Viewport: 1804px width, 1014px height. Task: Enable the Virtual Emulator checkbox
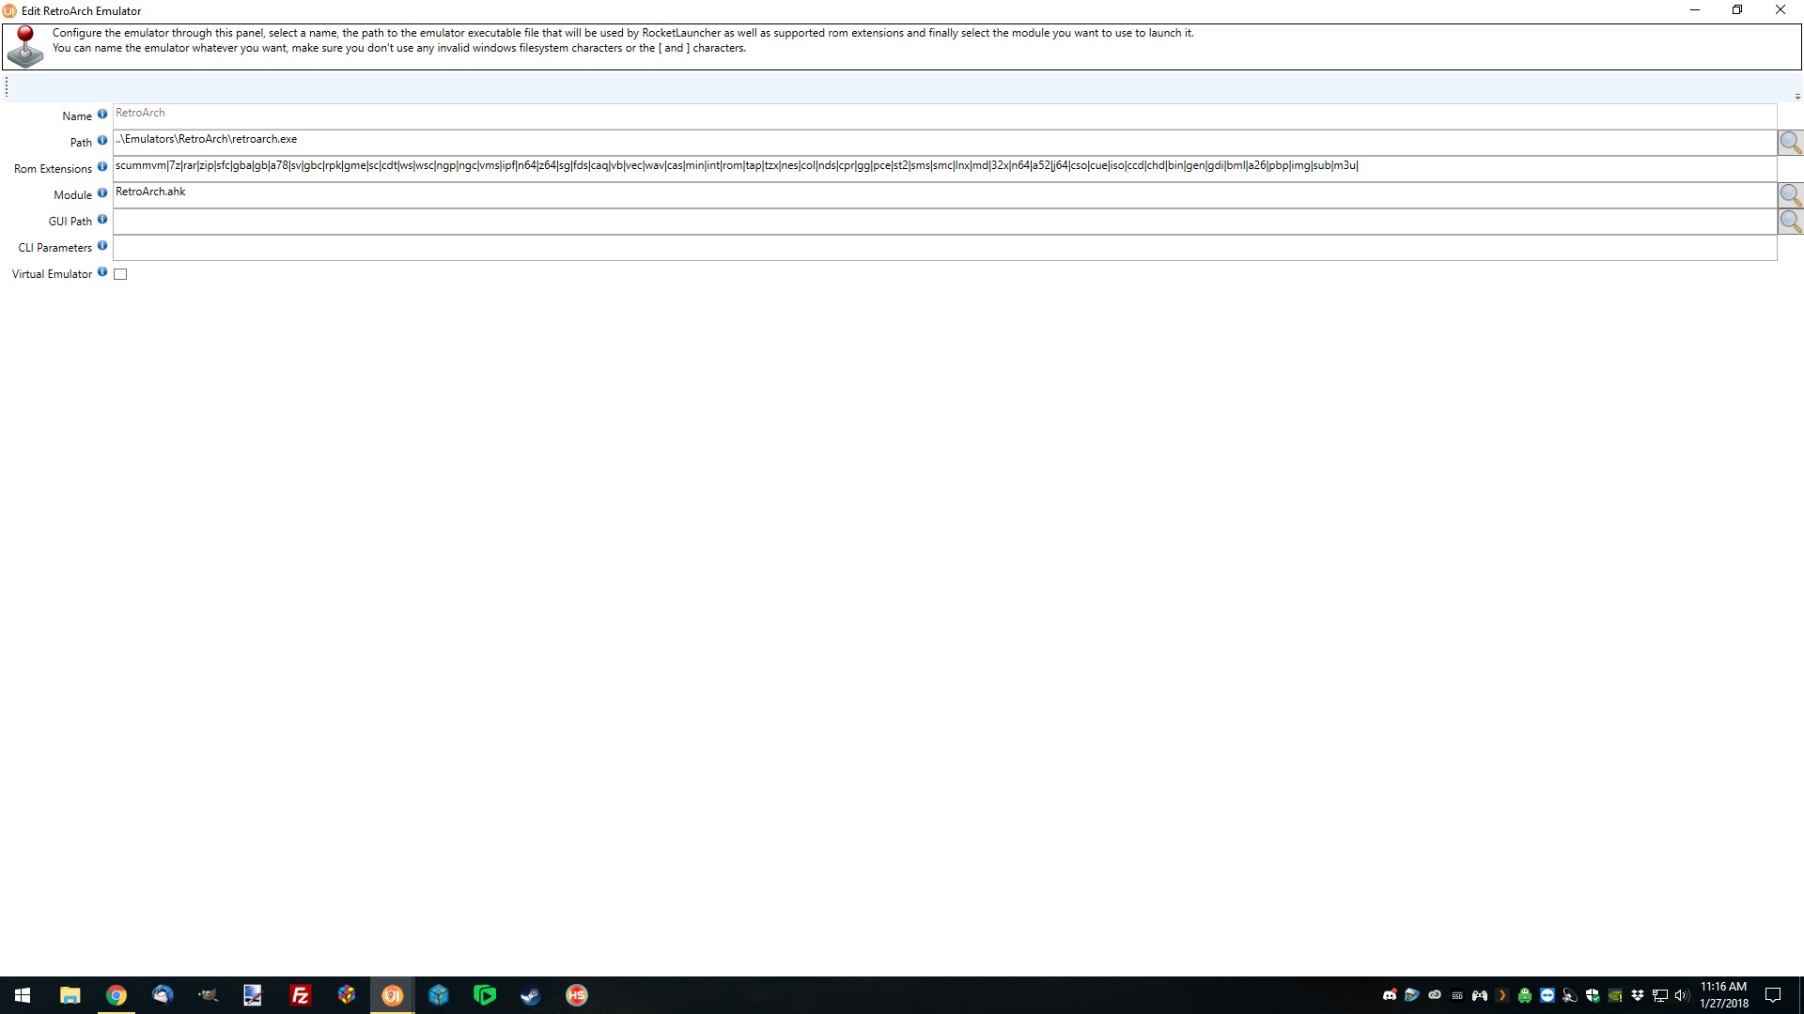pyautogui.click(x=120, y=274)
